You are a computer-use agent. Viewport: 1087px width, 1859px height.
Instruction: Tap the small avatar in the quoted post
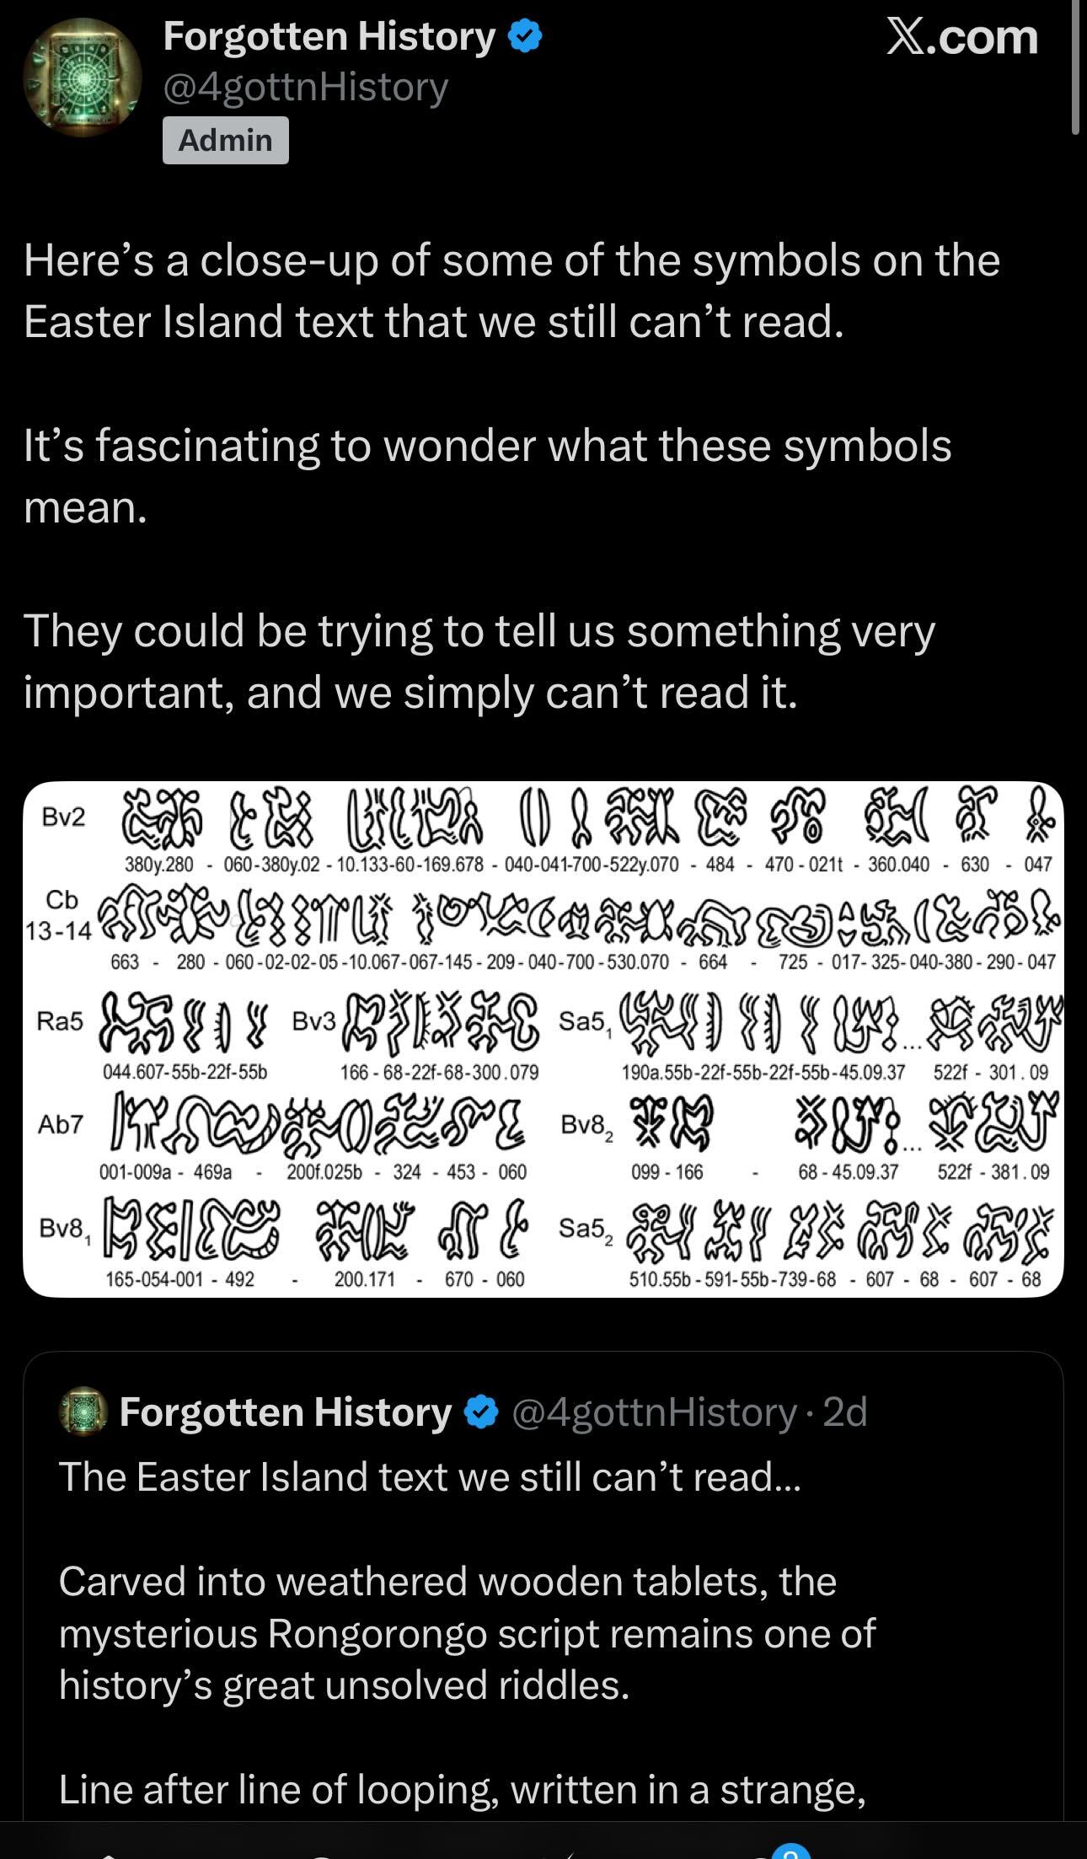coord(83,1412)
